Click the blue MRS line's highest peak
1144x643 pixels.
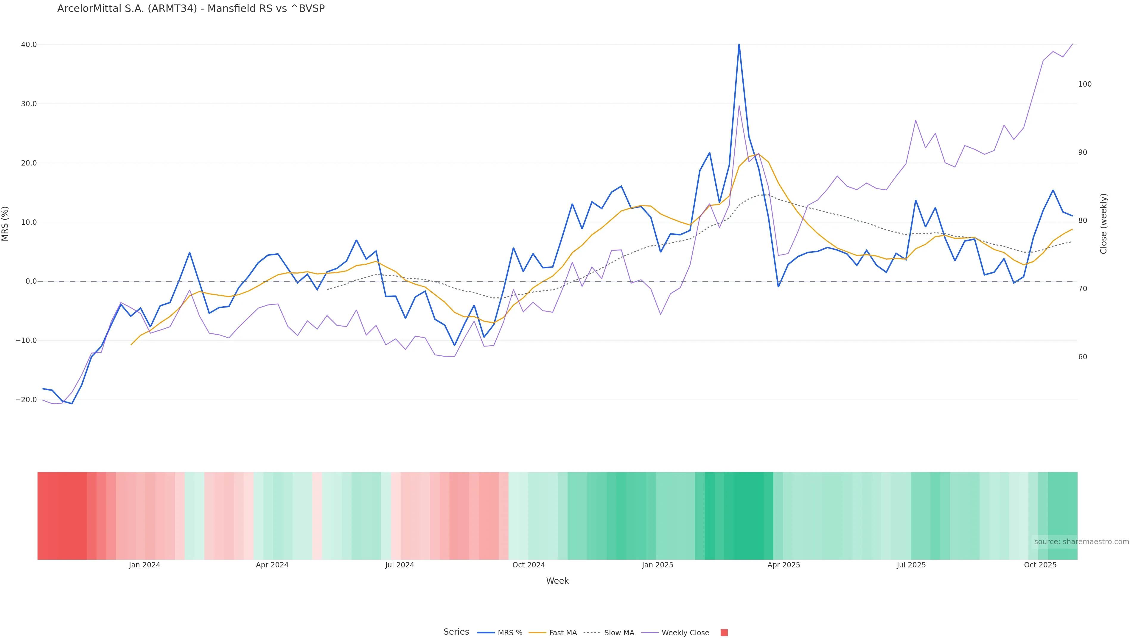click(x=739, y=45)
